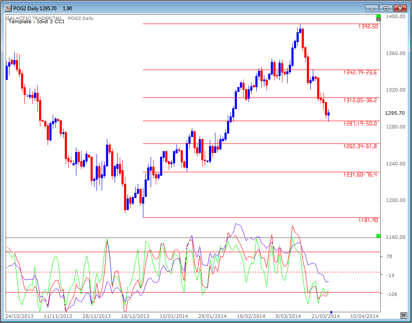Screen dimensions: 412x323
Task: Click the 1360.00 price axis value
Action: point(395,53)
